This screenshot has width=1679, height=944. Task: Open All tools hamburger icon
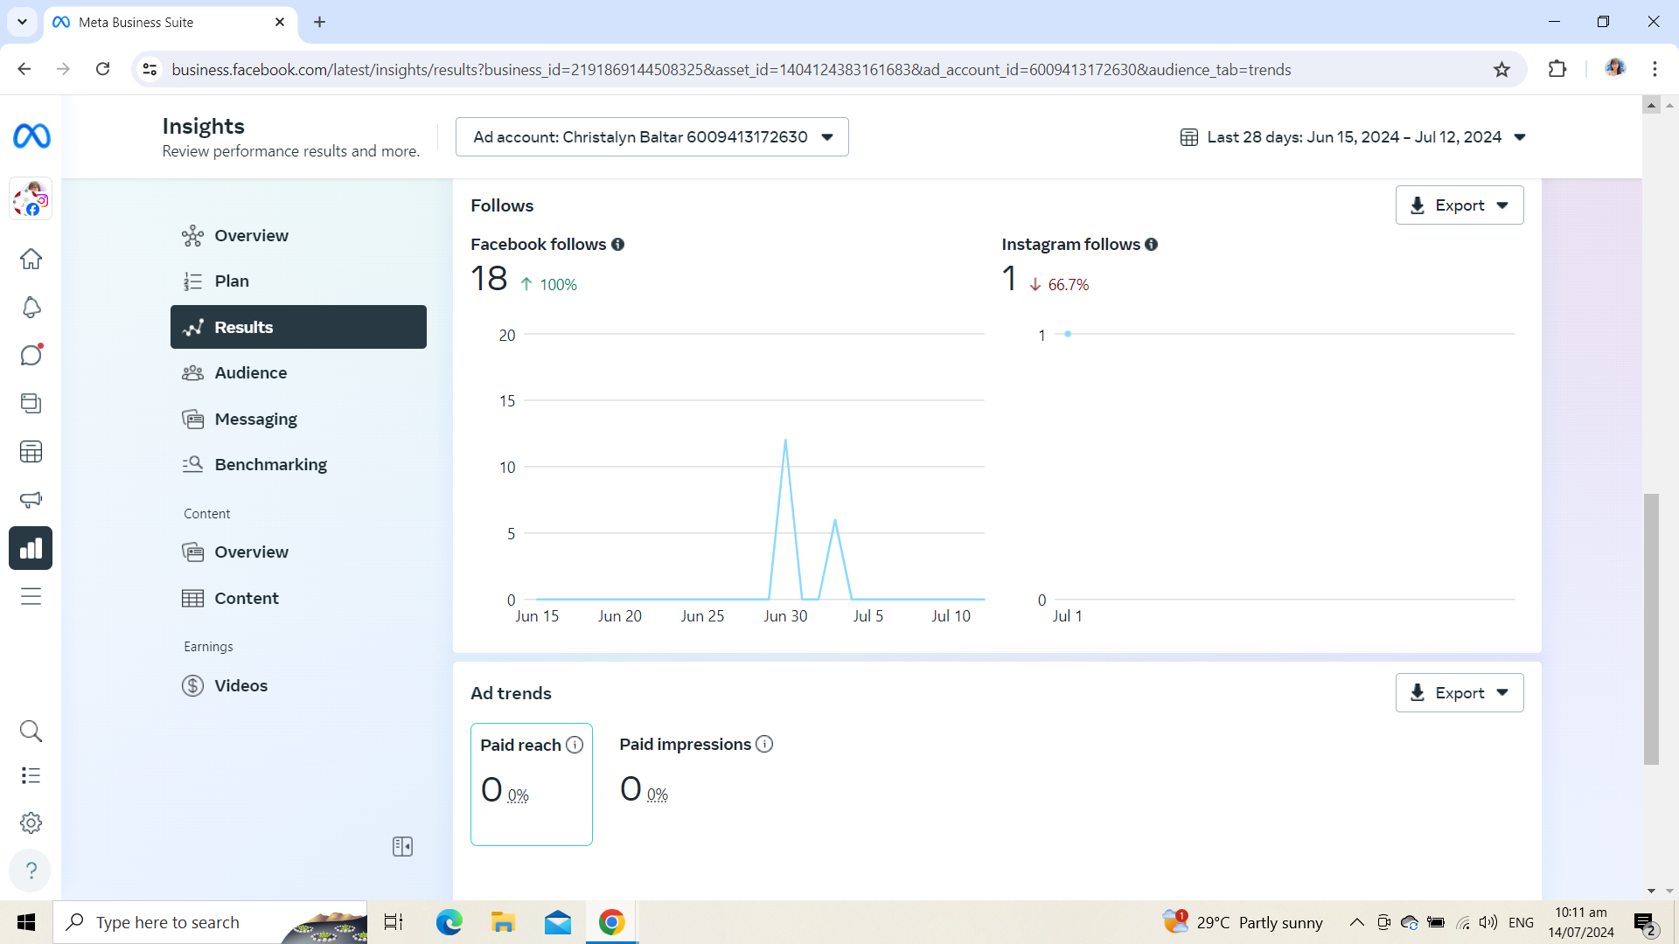(x=31, y=596)
